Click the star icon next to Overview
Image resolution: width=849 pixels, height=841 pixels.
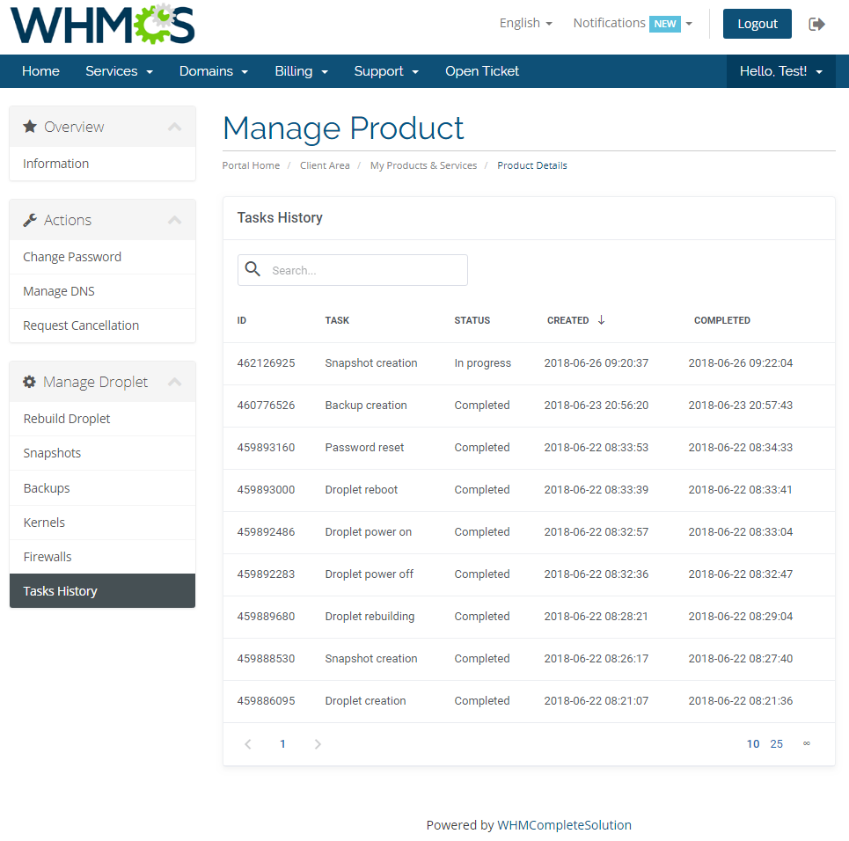click(30, 127)
